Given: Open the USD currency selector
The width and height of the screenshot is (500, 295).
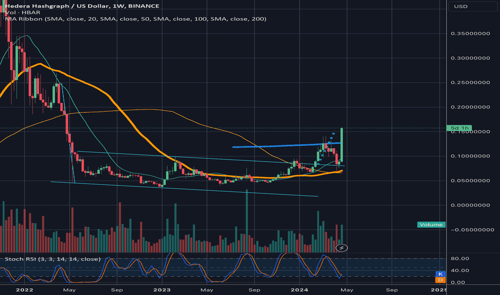Looking at the screenshot, I should (473, 6).
